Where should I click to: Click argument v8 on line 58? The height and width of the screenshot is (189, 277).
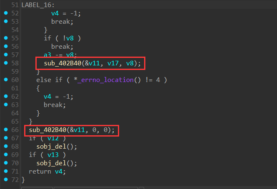click(x=130, y=63)
